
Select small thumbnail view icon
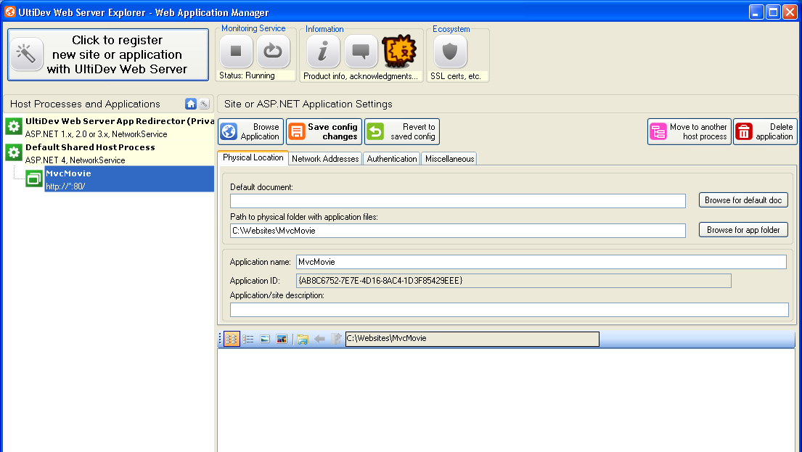click(265, 339)
